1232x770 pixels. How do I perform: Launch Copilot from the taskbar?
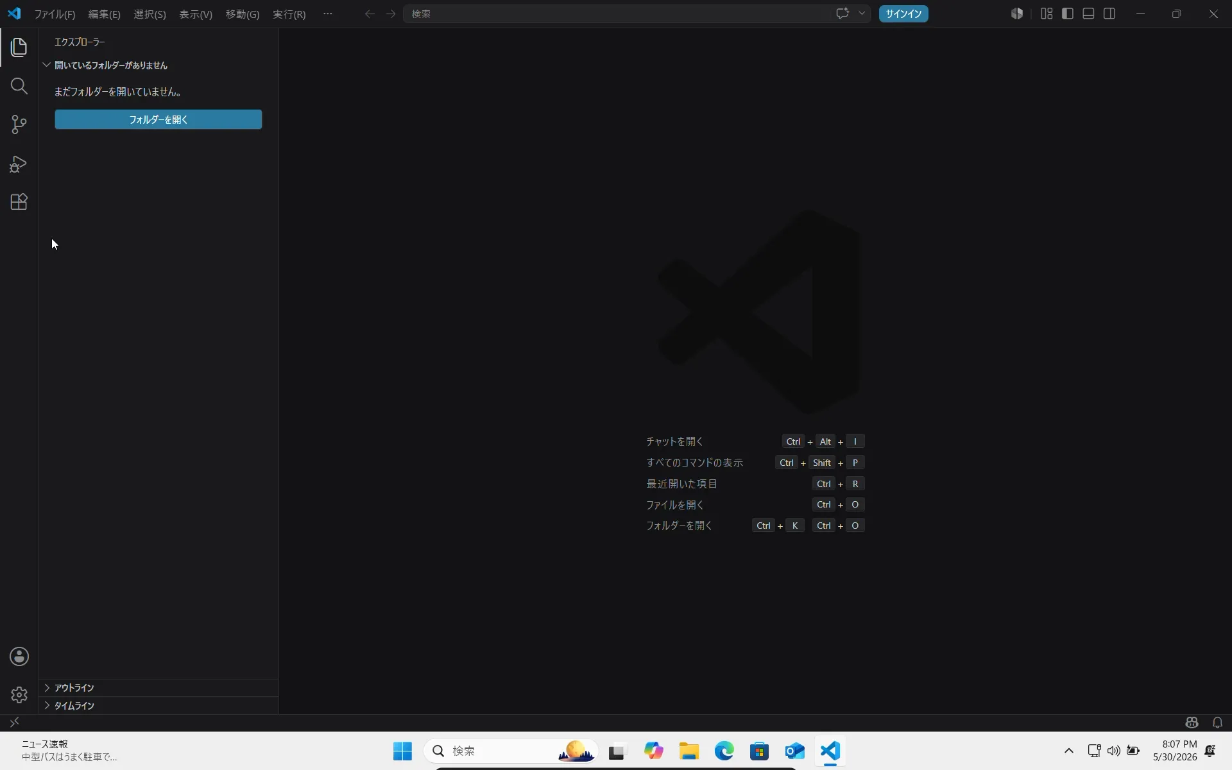pos(653,751)
